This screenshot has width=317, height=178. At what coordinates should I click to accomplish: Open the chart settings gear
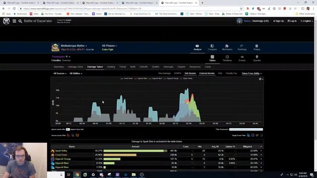click(260, 79)
